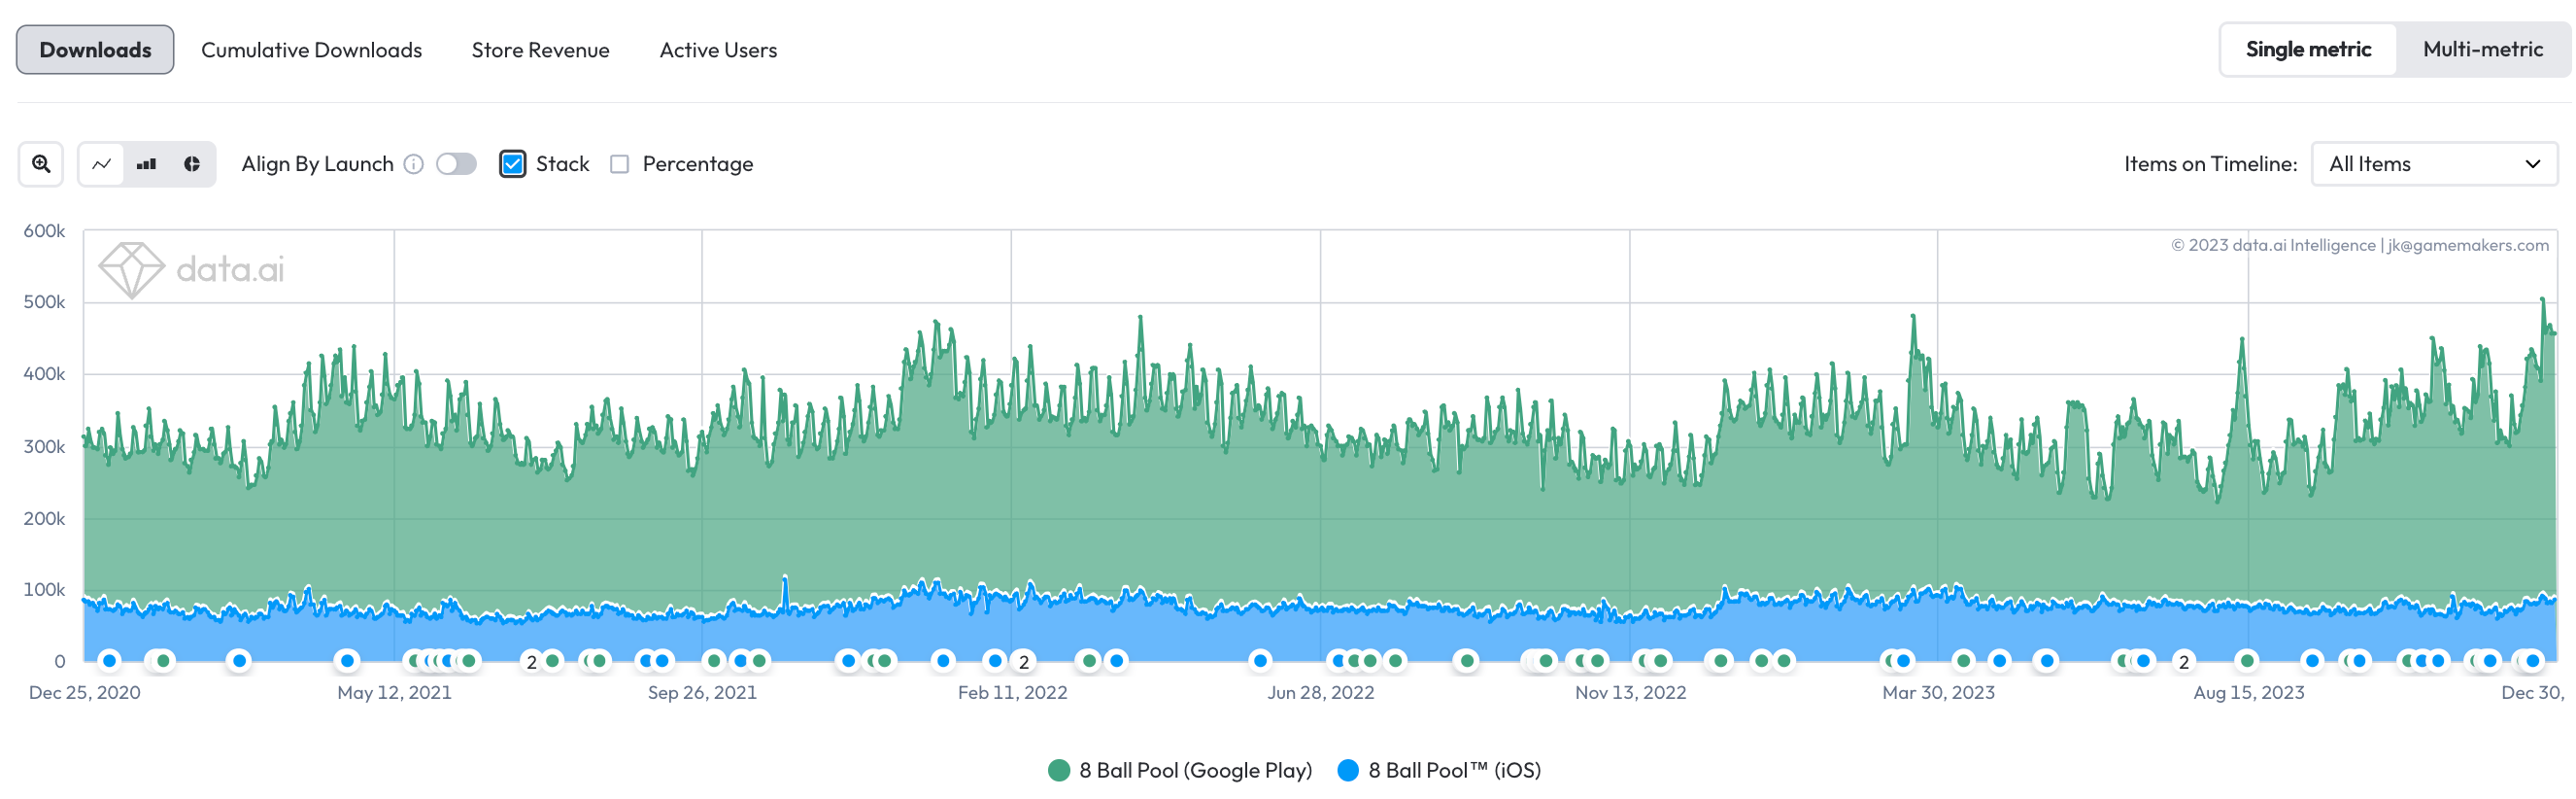2576x799 pixels.
Task: Click the '2' event marker near Feb 11, 2022
Action: coord(1024,662)
